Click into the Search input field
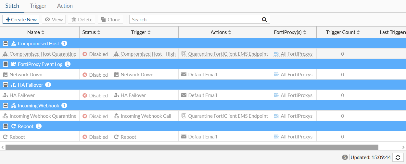The width and height of the screenshot is (406, 164). [x=194, y=19]
